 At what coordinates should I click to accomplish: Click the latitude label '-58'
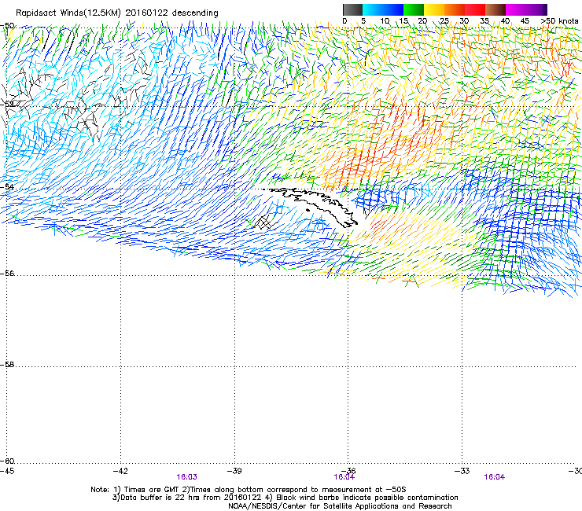pos(7,365)
